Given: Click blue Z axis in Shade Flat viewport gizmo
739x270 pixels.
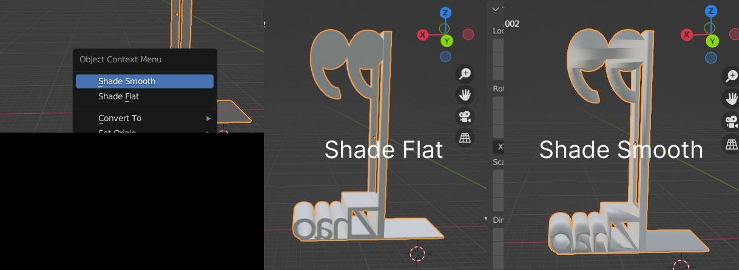Looking at the screenshot, I should [445, 13].
